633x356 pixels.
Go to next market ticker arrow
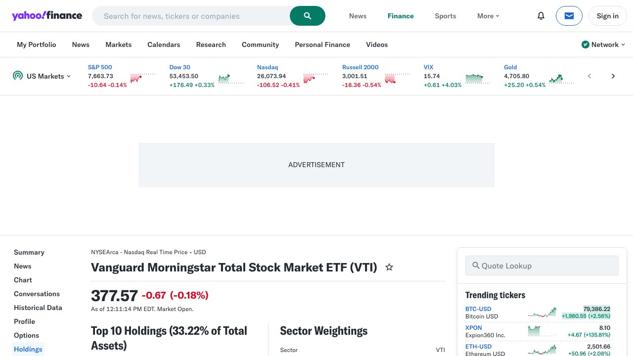[613, 76]
